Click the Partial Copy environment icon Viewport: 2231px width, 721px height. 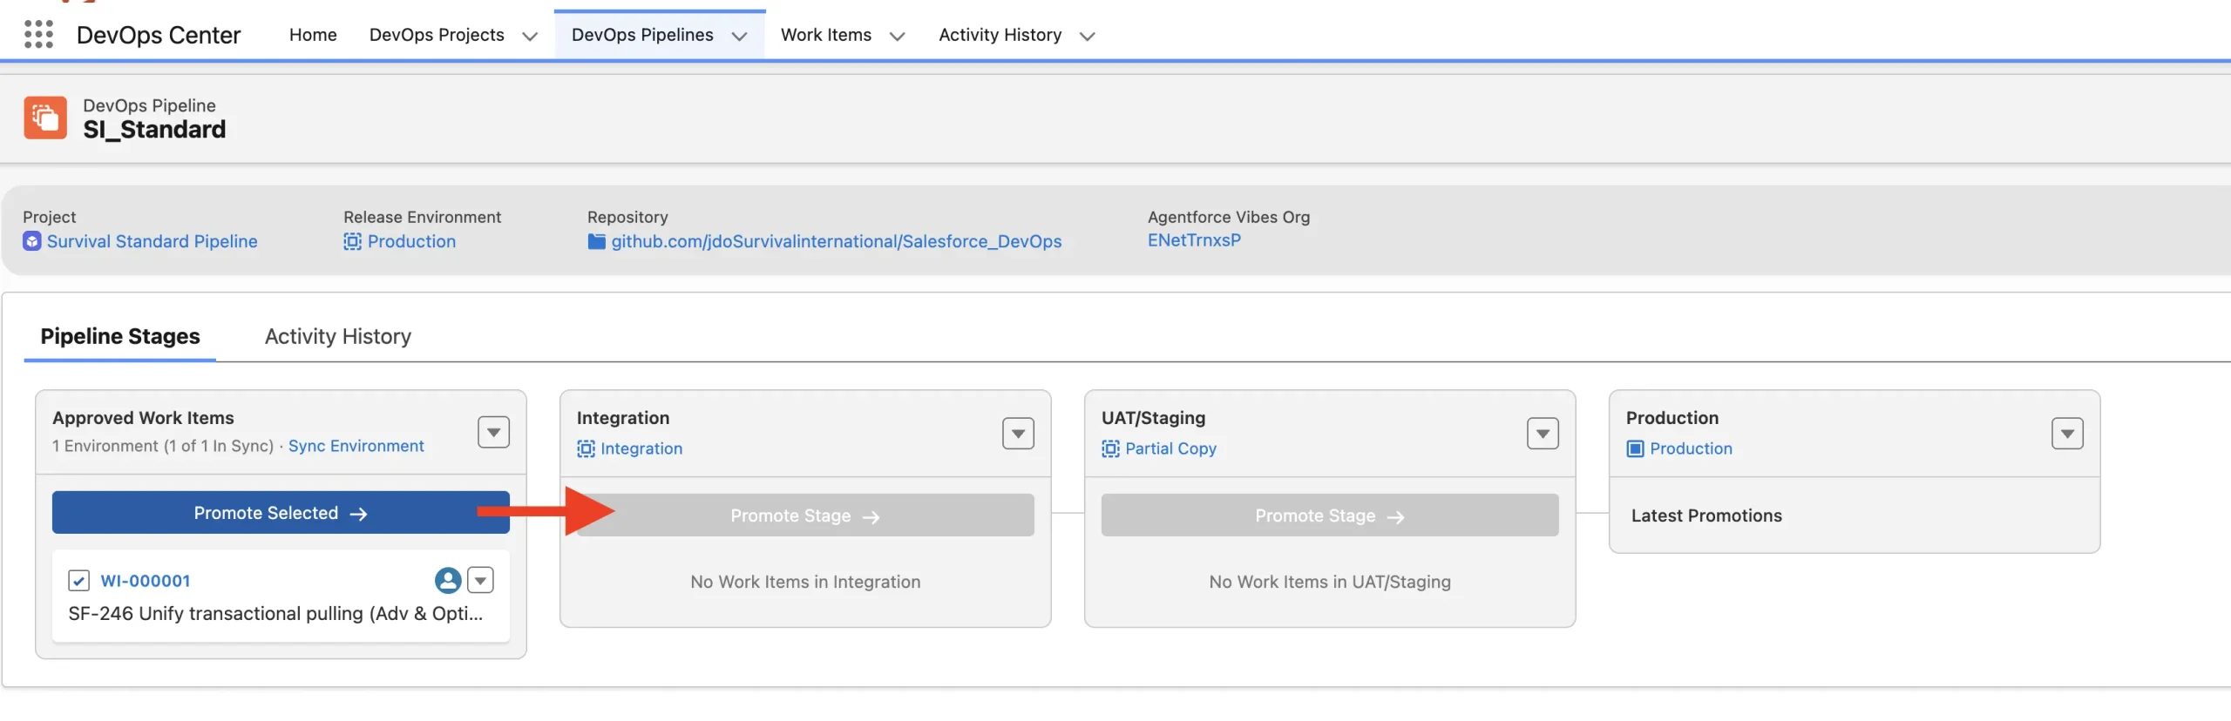(x=1110, y=448)
